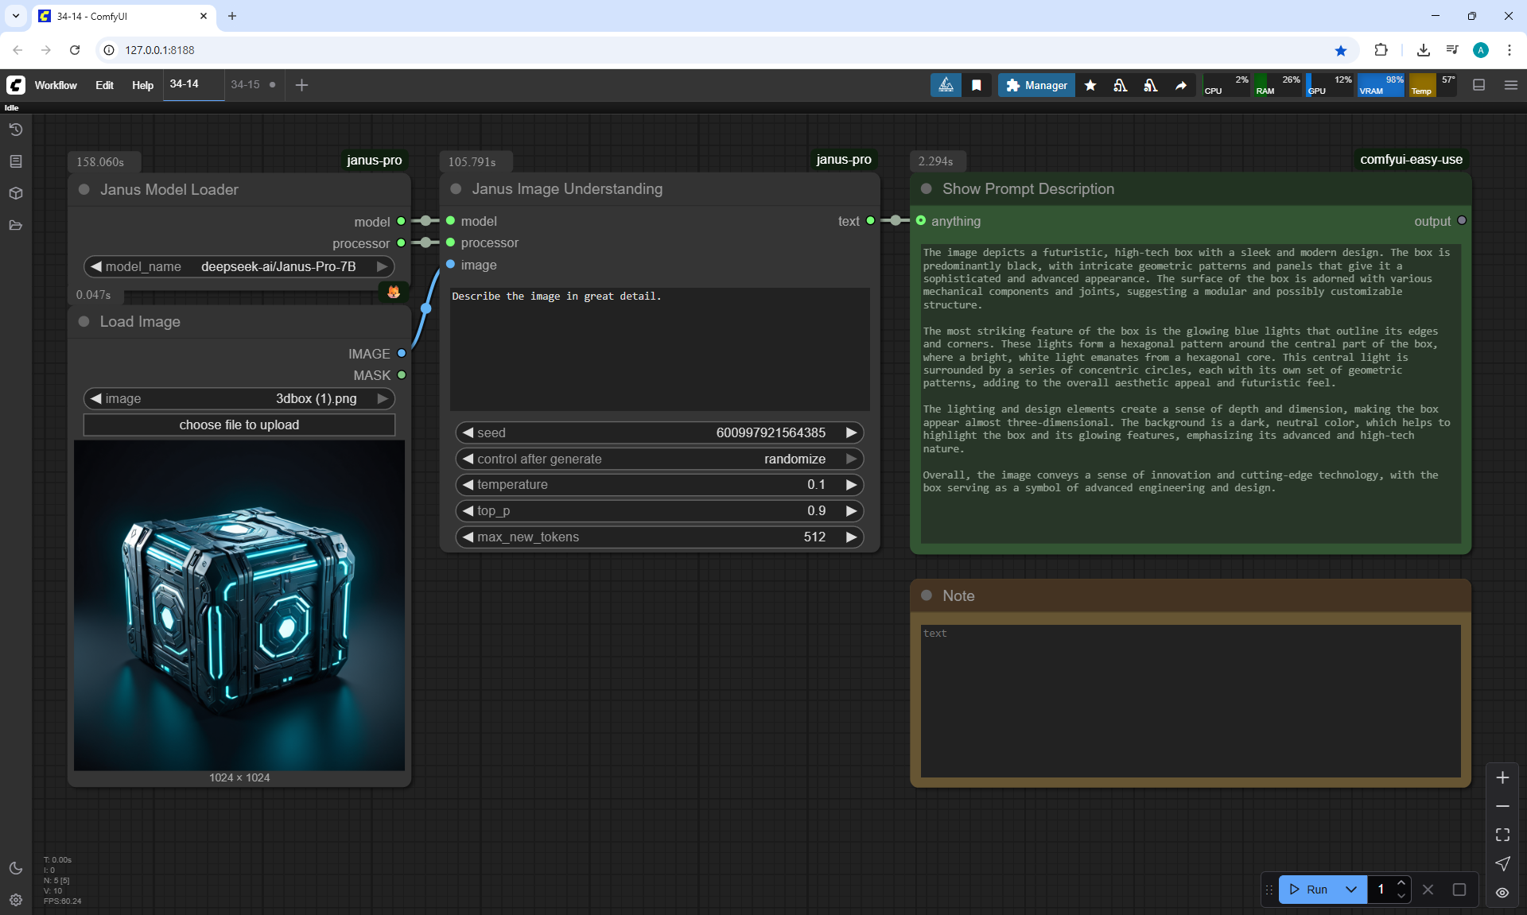Switch to the 34-15 workflow tab
The width and height of the screenshot is (1527, 915).
coord(245,84)
